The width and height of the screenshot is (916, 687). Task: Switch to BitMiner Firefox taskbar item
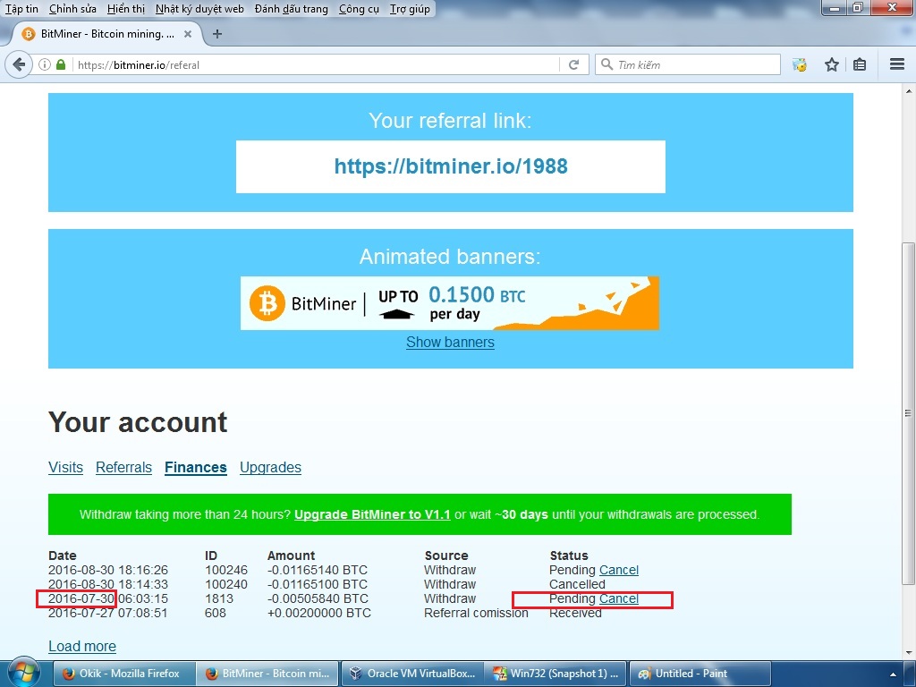[267, 674]
